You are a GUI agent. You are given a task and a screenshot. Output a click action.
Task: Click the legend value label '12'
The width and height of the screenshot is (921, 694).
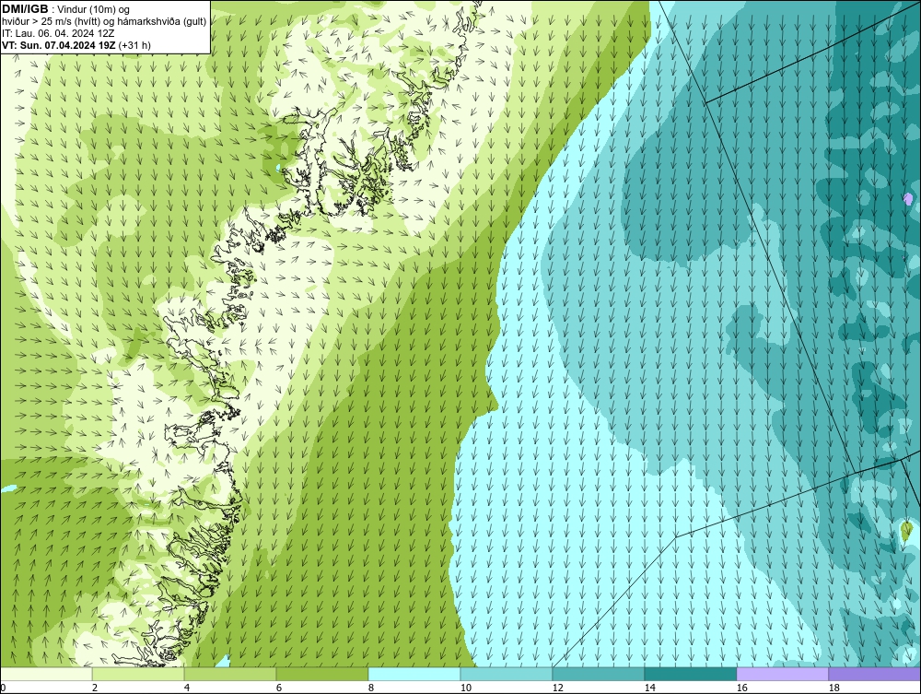pyautogui.click(x=557, y=688)
